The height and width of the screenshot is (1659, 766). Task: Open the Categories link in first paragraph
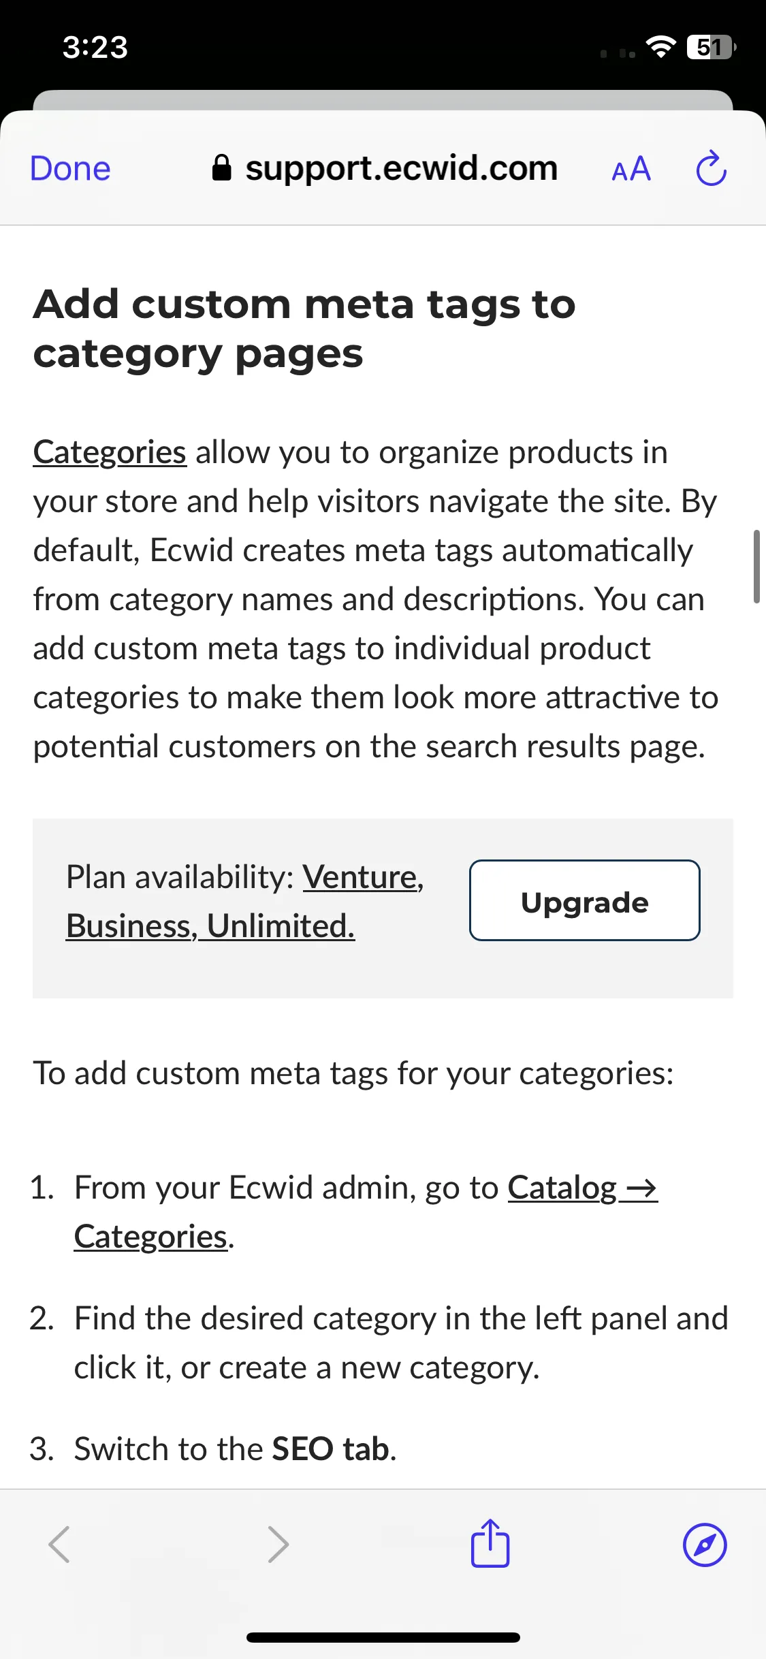(x=110, y=452)
